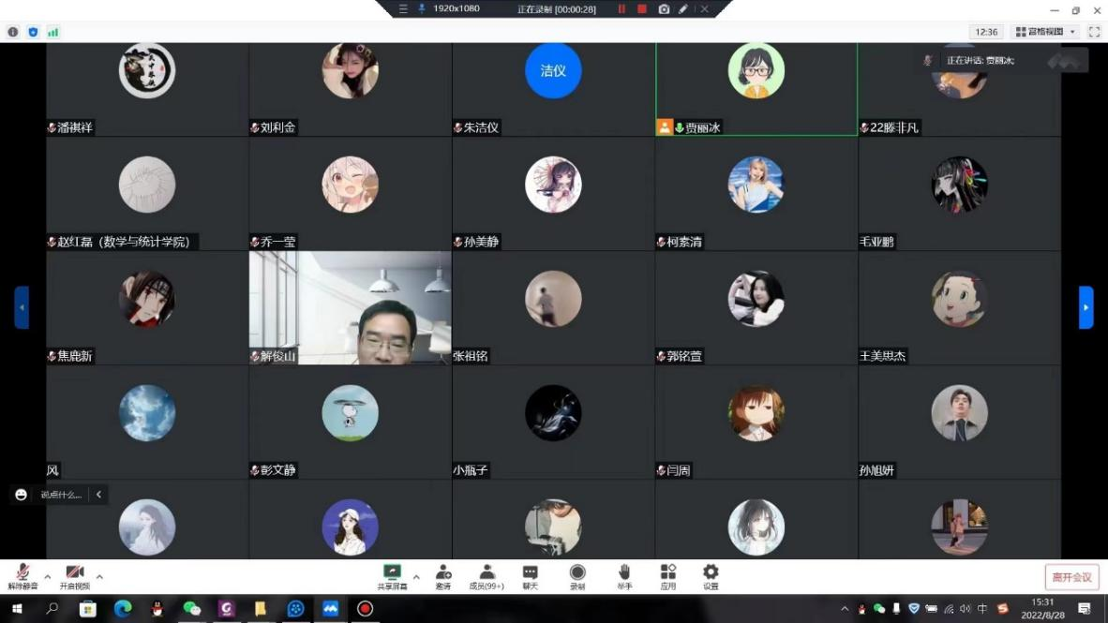1108x623 pixels.
Task: Click the red leave meeting button
Action: (x=1071, y=577)
